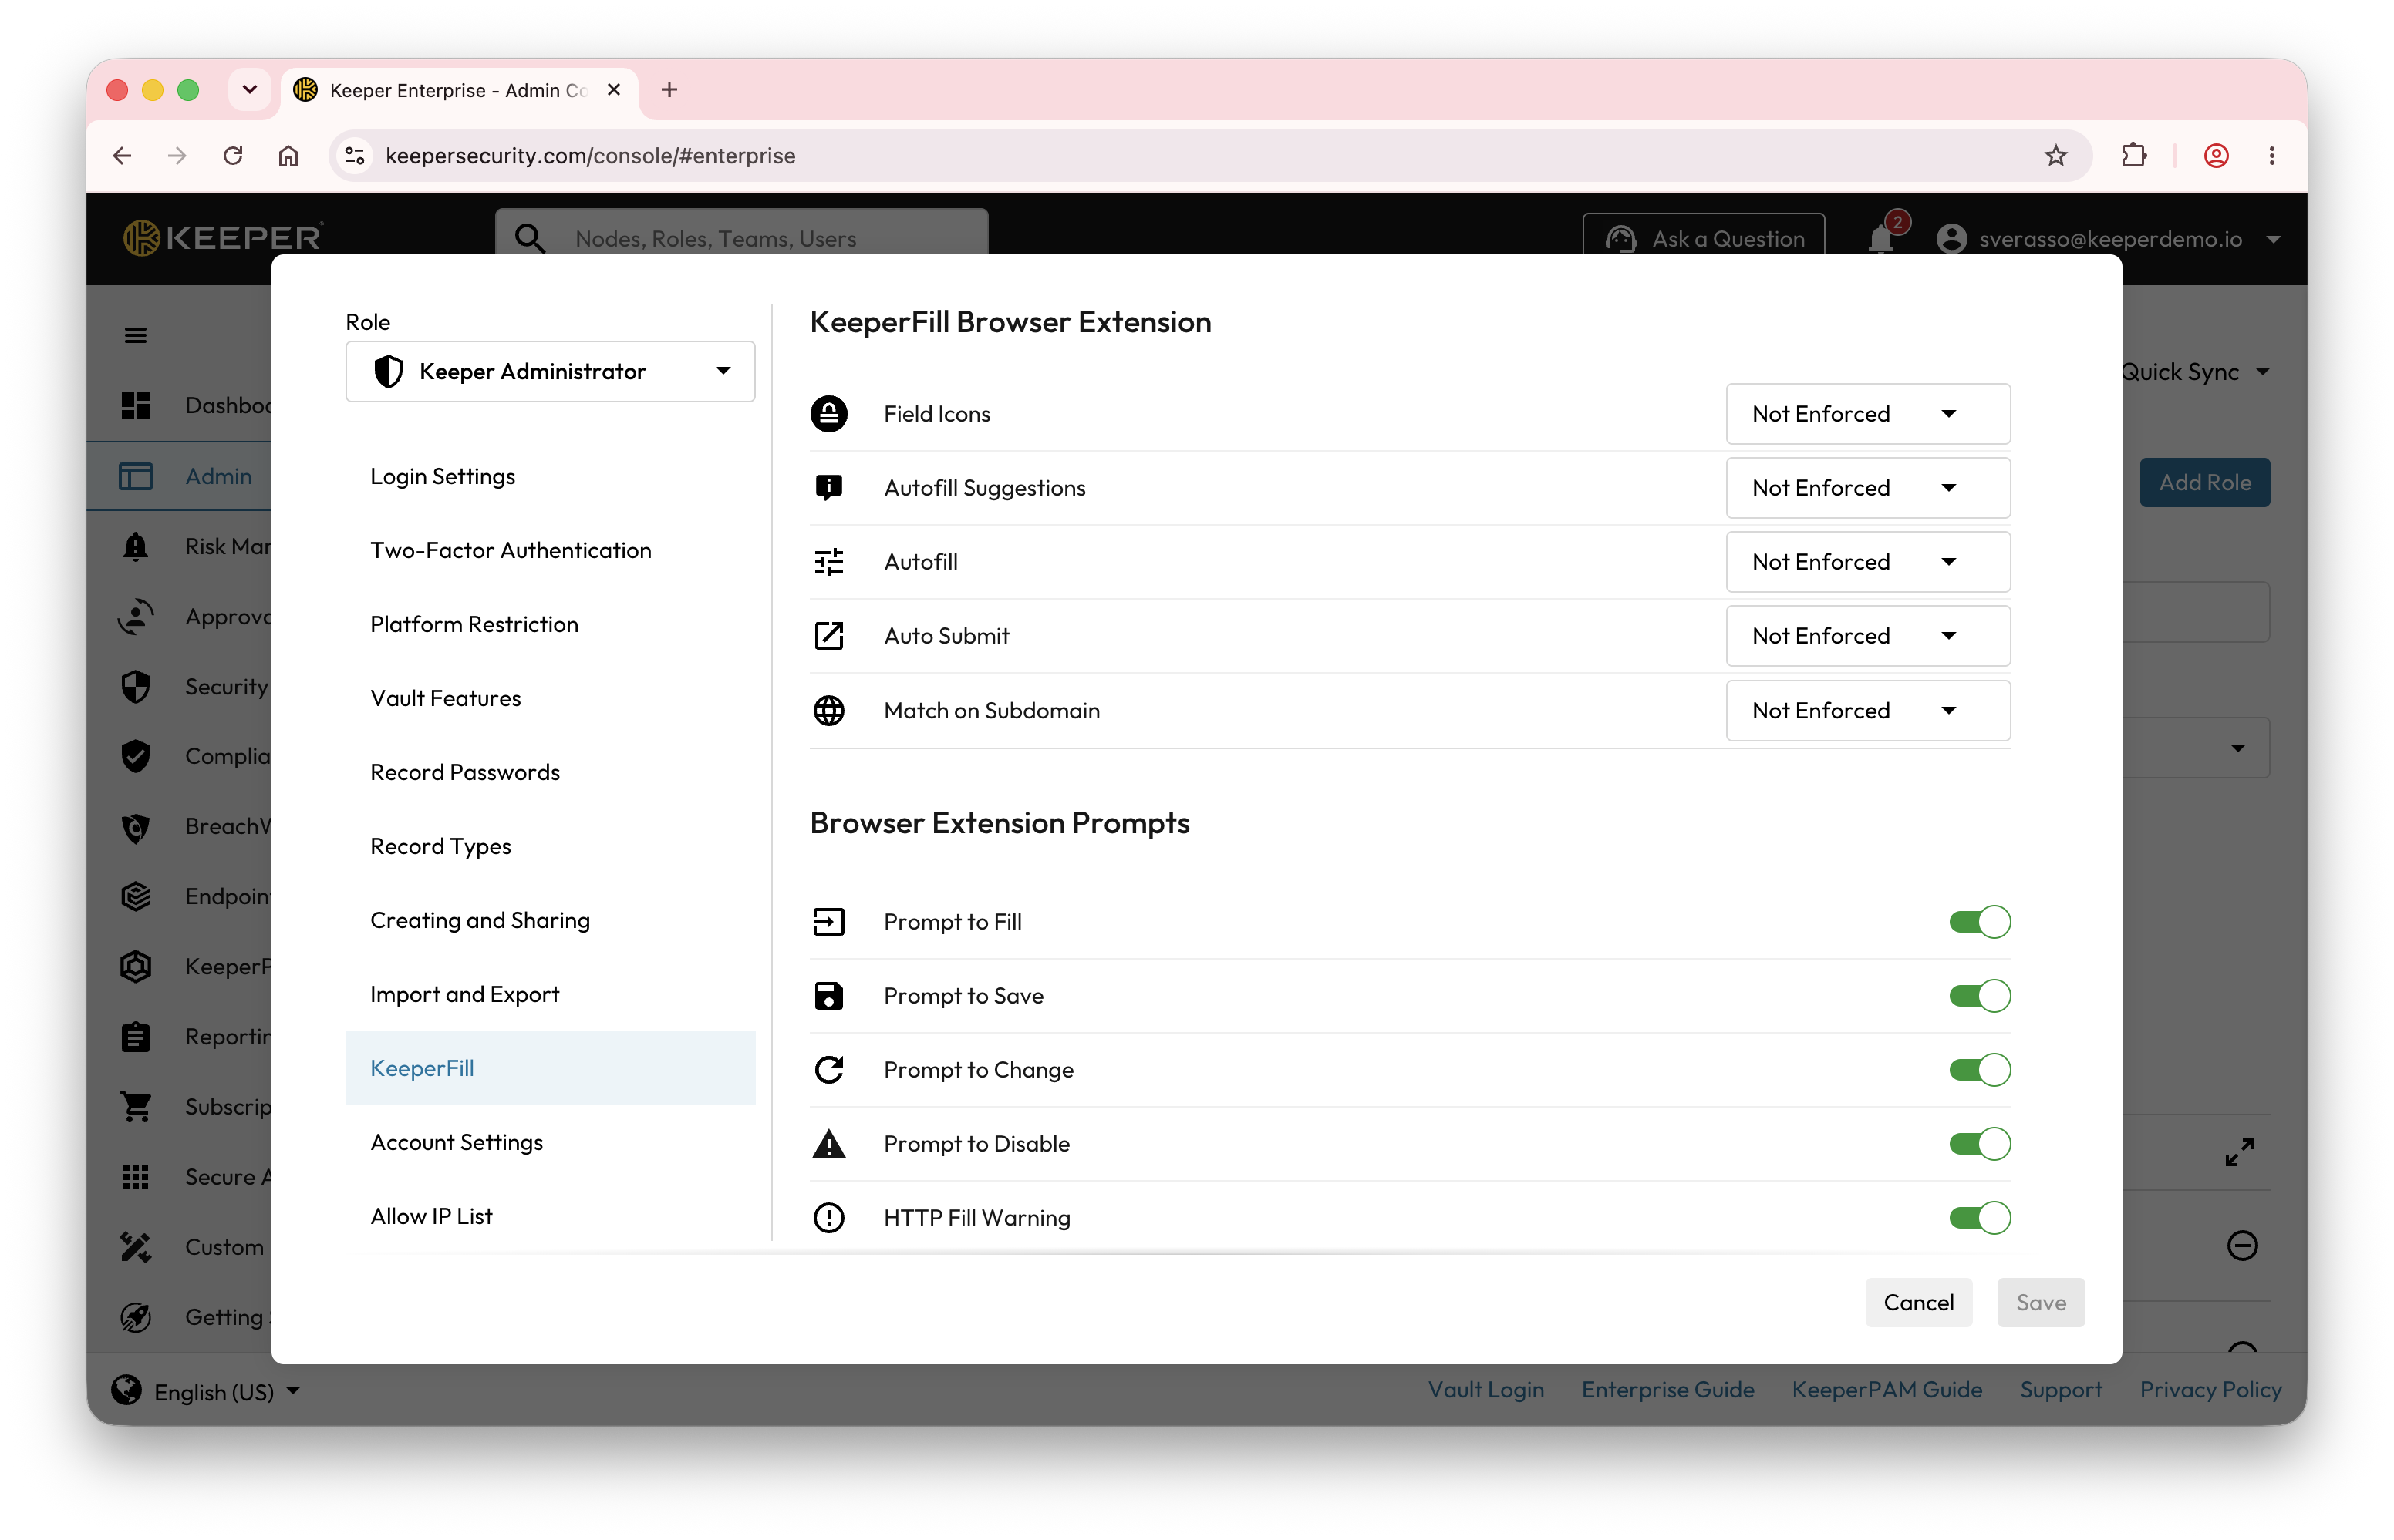Open the hamburger menu icon
The image size is (2394, 1540).
pos(136,335)
